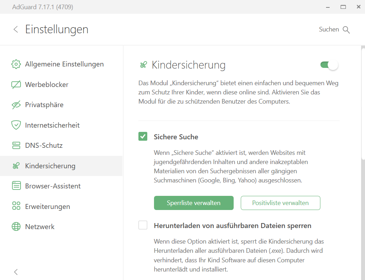Click the magnifying glass search icon
The height and width of the screenshot is (280, 365).
coord(346,30)
